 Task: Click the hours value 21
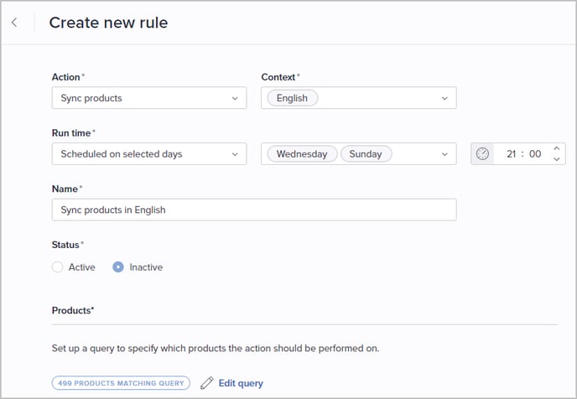click(x=511, y=153)
